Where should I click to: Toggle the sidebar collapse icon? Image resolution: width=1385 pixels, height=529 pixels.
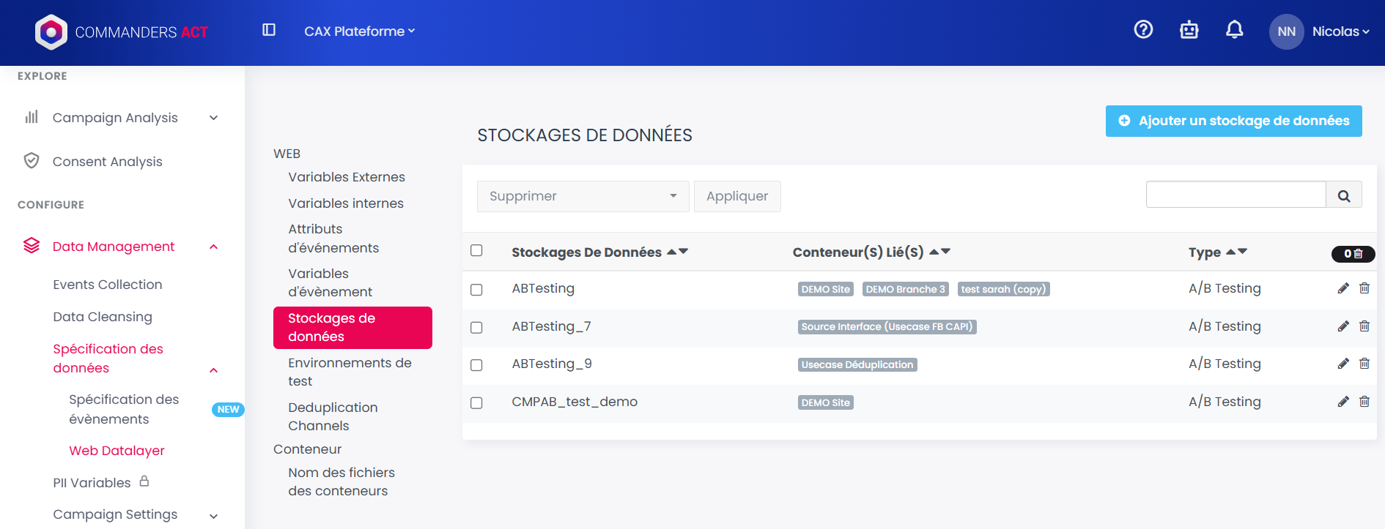click(x=269, y=30)
